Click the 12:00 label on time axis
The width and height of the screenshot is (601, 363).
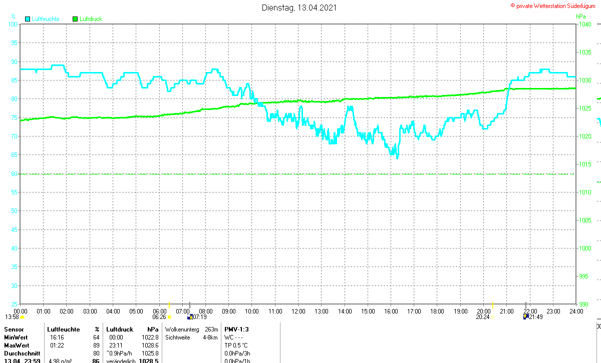pyautogui.click(x=298, y=311)
